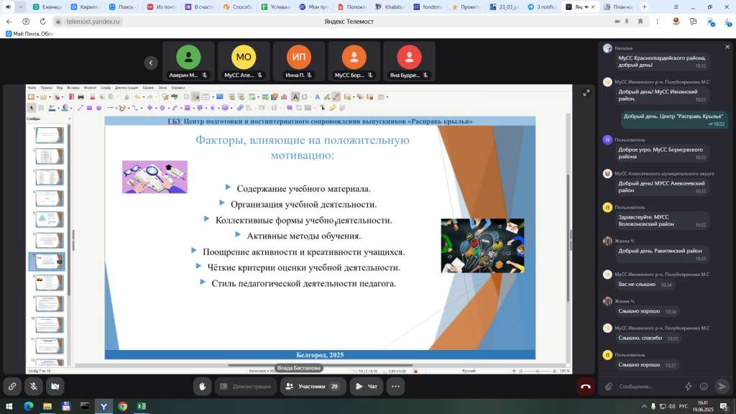The width and height of the screenshot is (736, 414).
Task: Open Слайд menu in the shared presentation
Action: pos(106,88)
